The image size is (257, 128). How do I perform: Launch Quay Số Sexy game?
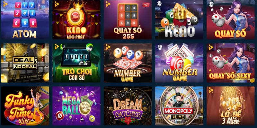coord(231,63)
